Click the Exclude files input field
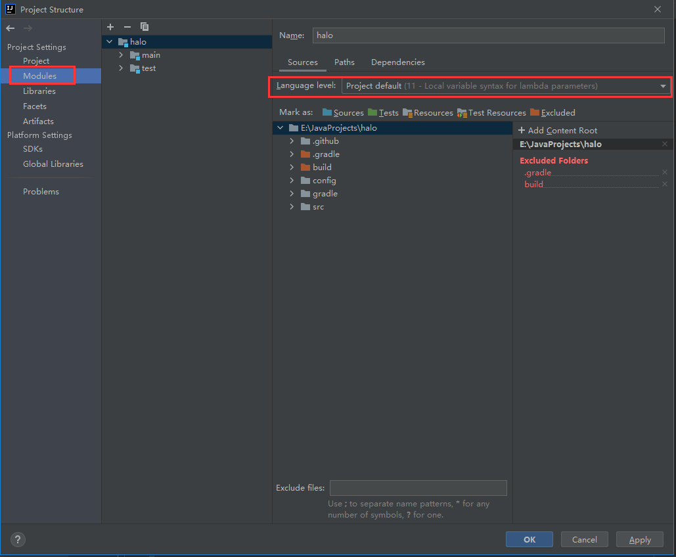Viewport: 676px width, 557px height. 418,488
